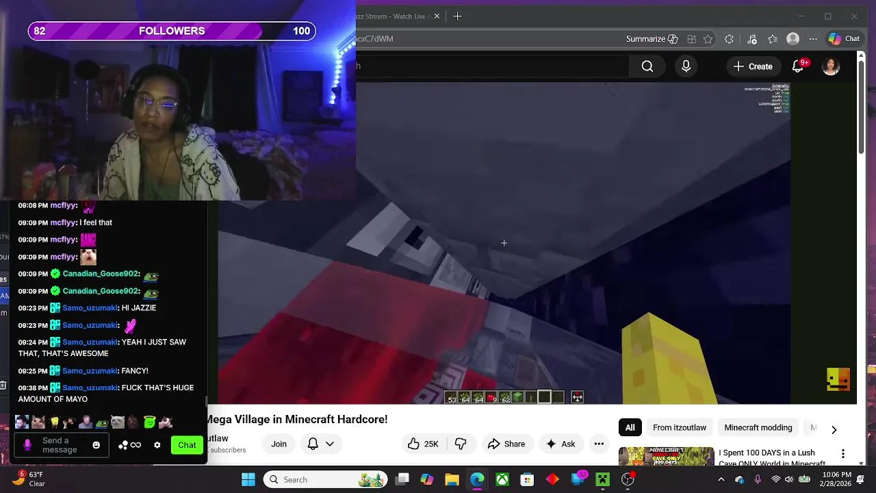Open emoji picker in chat box
Viewport: 876px width, 493px height.
[x=96, y=445]
